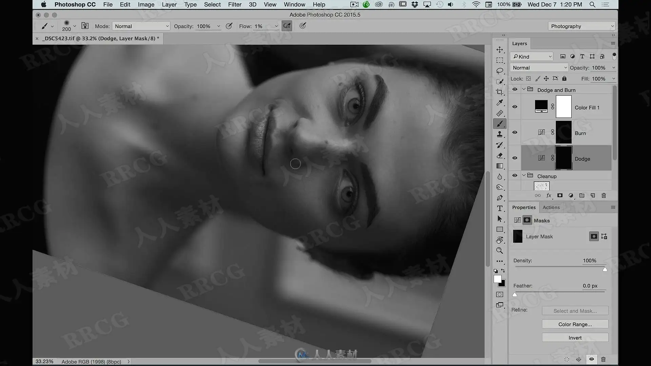This screenshot has width=651, height=366.
Task: Select the Healing Brush tool
Action: tap(500, 113)
